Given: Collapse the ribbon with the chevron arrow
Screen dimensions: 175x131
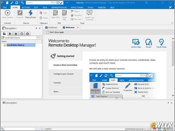Looking at the screenshot, I should coord(172,23).
